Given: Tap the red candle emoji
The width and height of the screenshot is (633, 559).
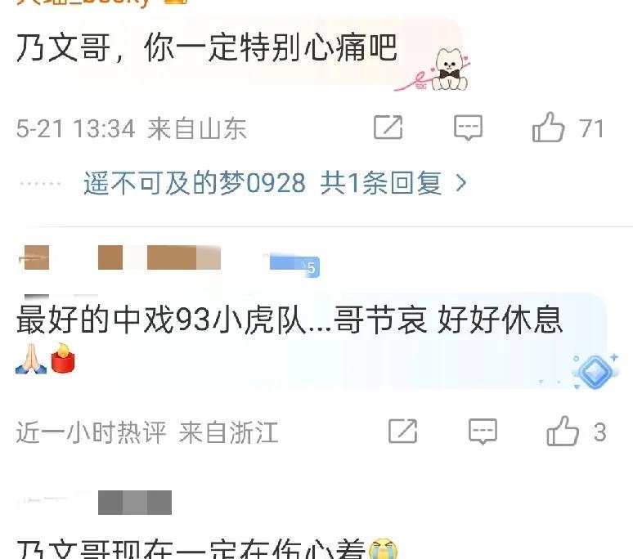Looking at the screenshot, I should click(x=63, y=358).
